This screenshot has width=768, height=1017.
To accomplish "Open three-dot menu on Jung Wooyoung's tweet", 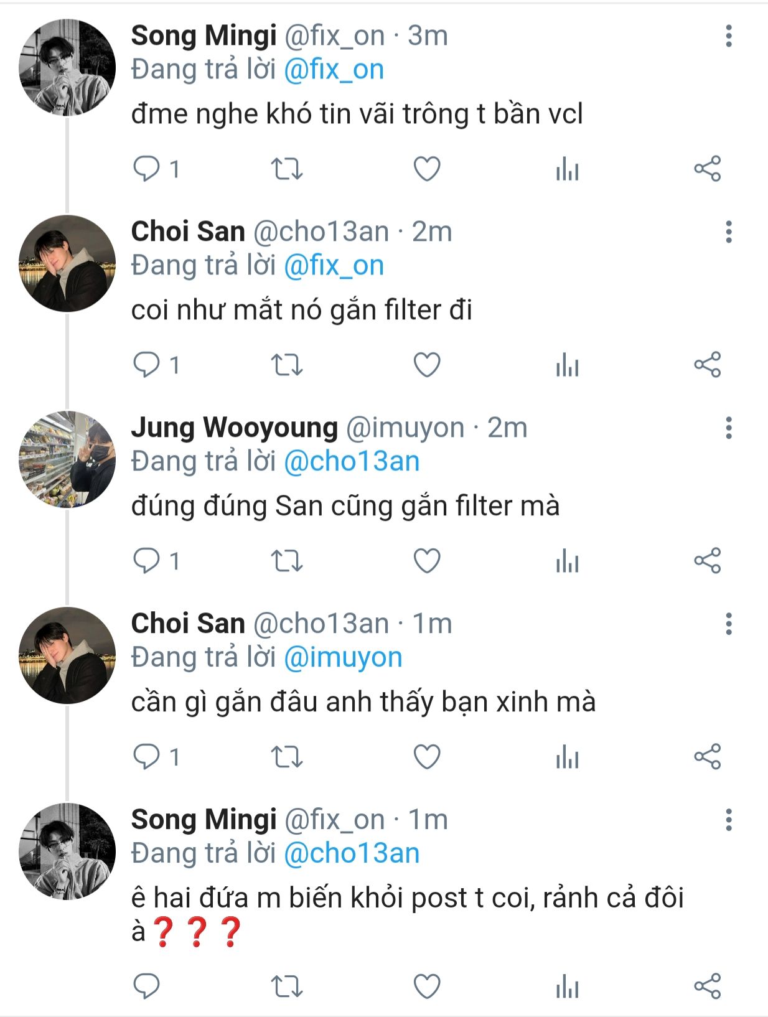I will click(x=728, y=428).
